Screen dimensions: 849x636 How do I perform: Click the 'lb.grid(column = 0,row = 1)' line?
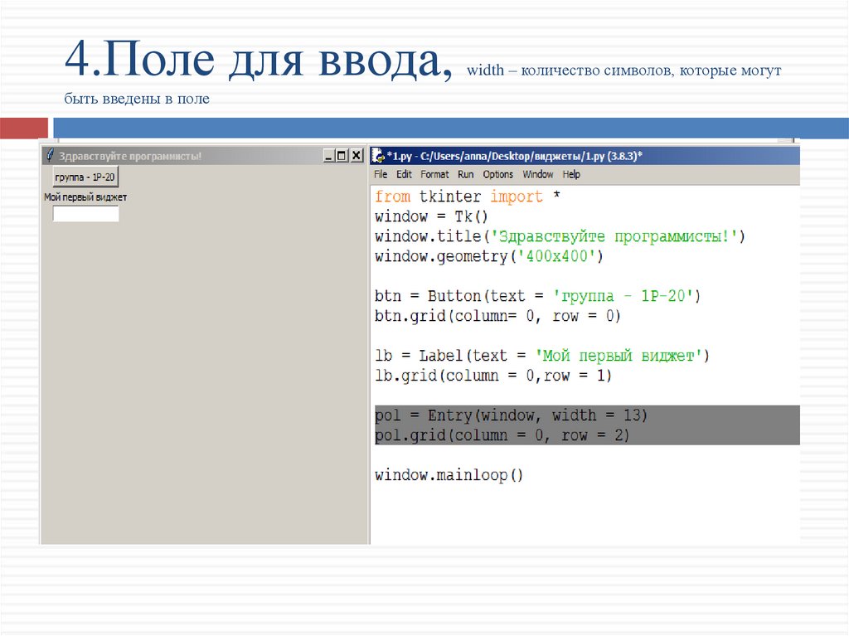pos(493,376)
